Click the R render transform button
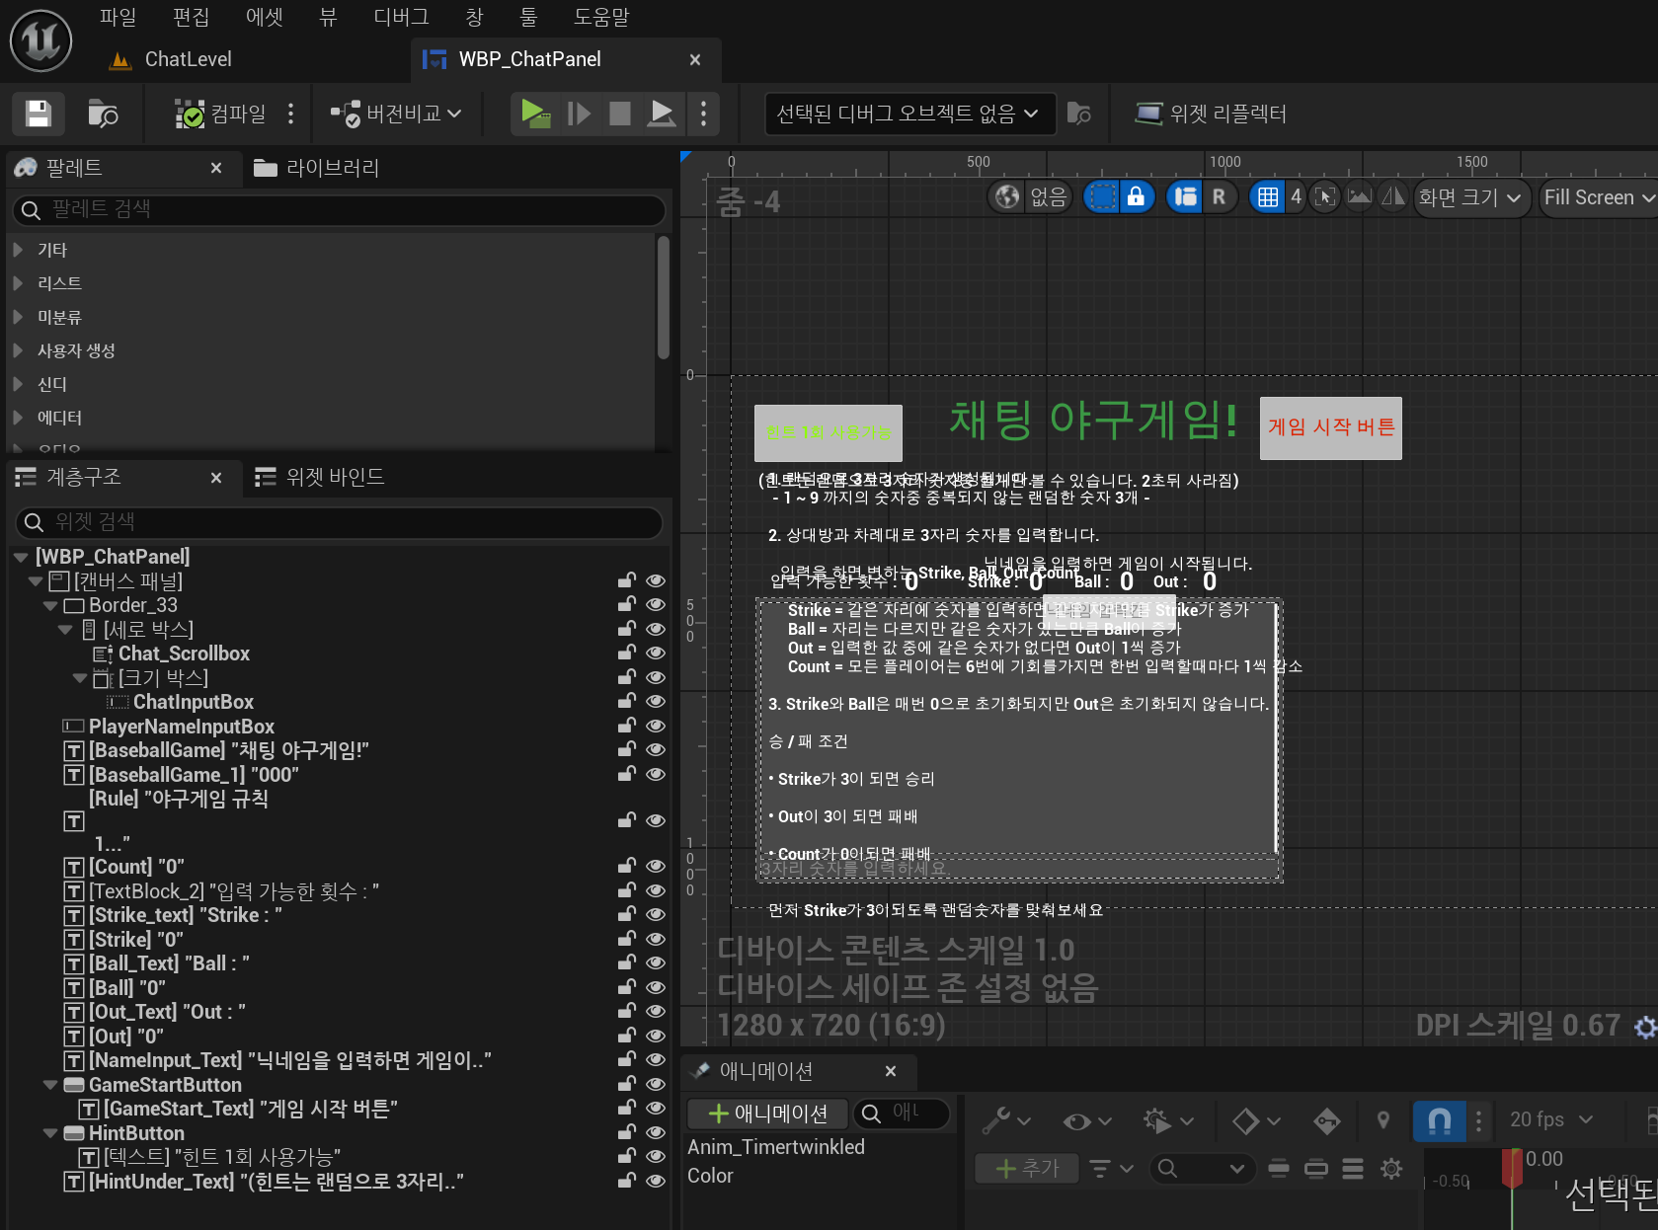 point(1220,196)
